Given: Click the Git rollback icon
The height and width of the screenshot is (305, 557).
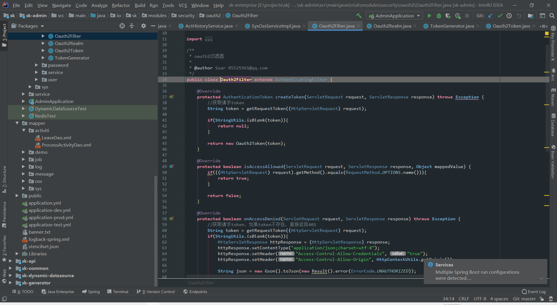Looking at the screenshot, I should tap(519, 16).
